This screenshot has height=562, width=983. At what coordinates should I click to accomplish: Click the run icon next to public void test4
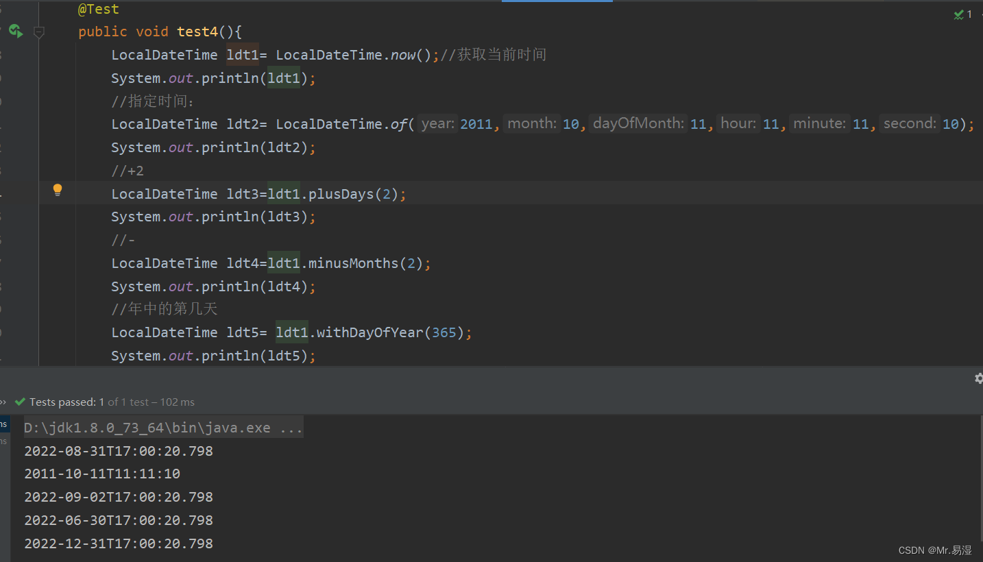click(15, 31)
